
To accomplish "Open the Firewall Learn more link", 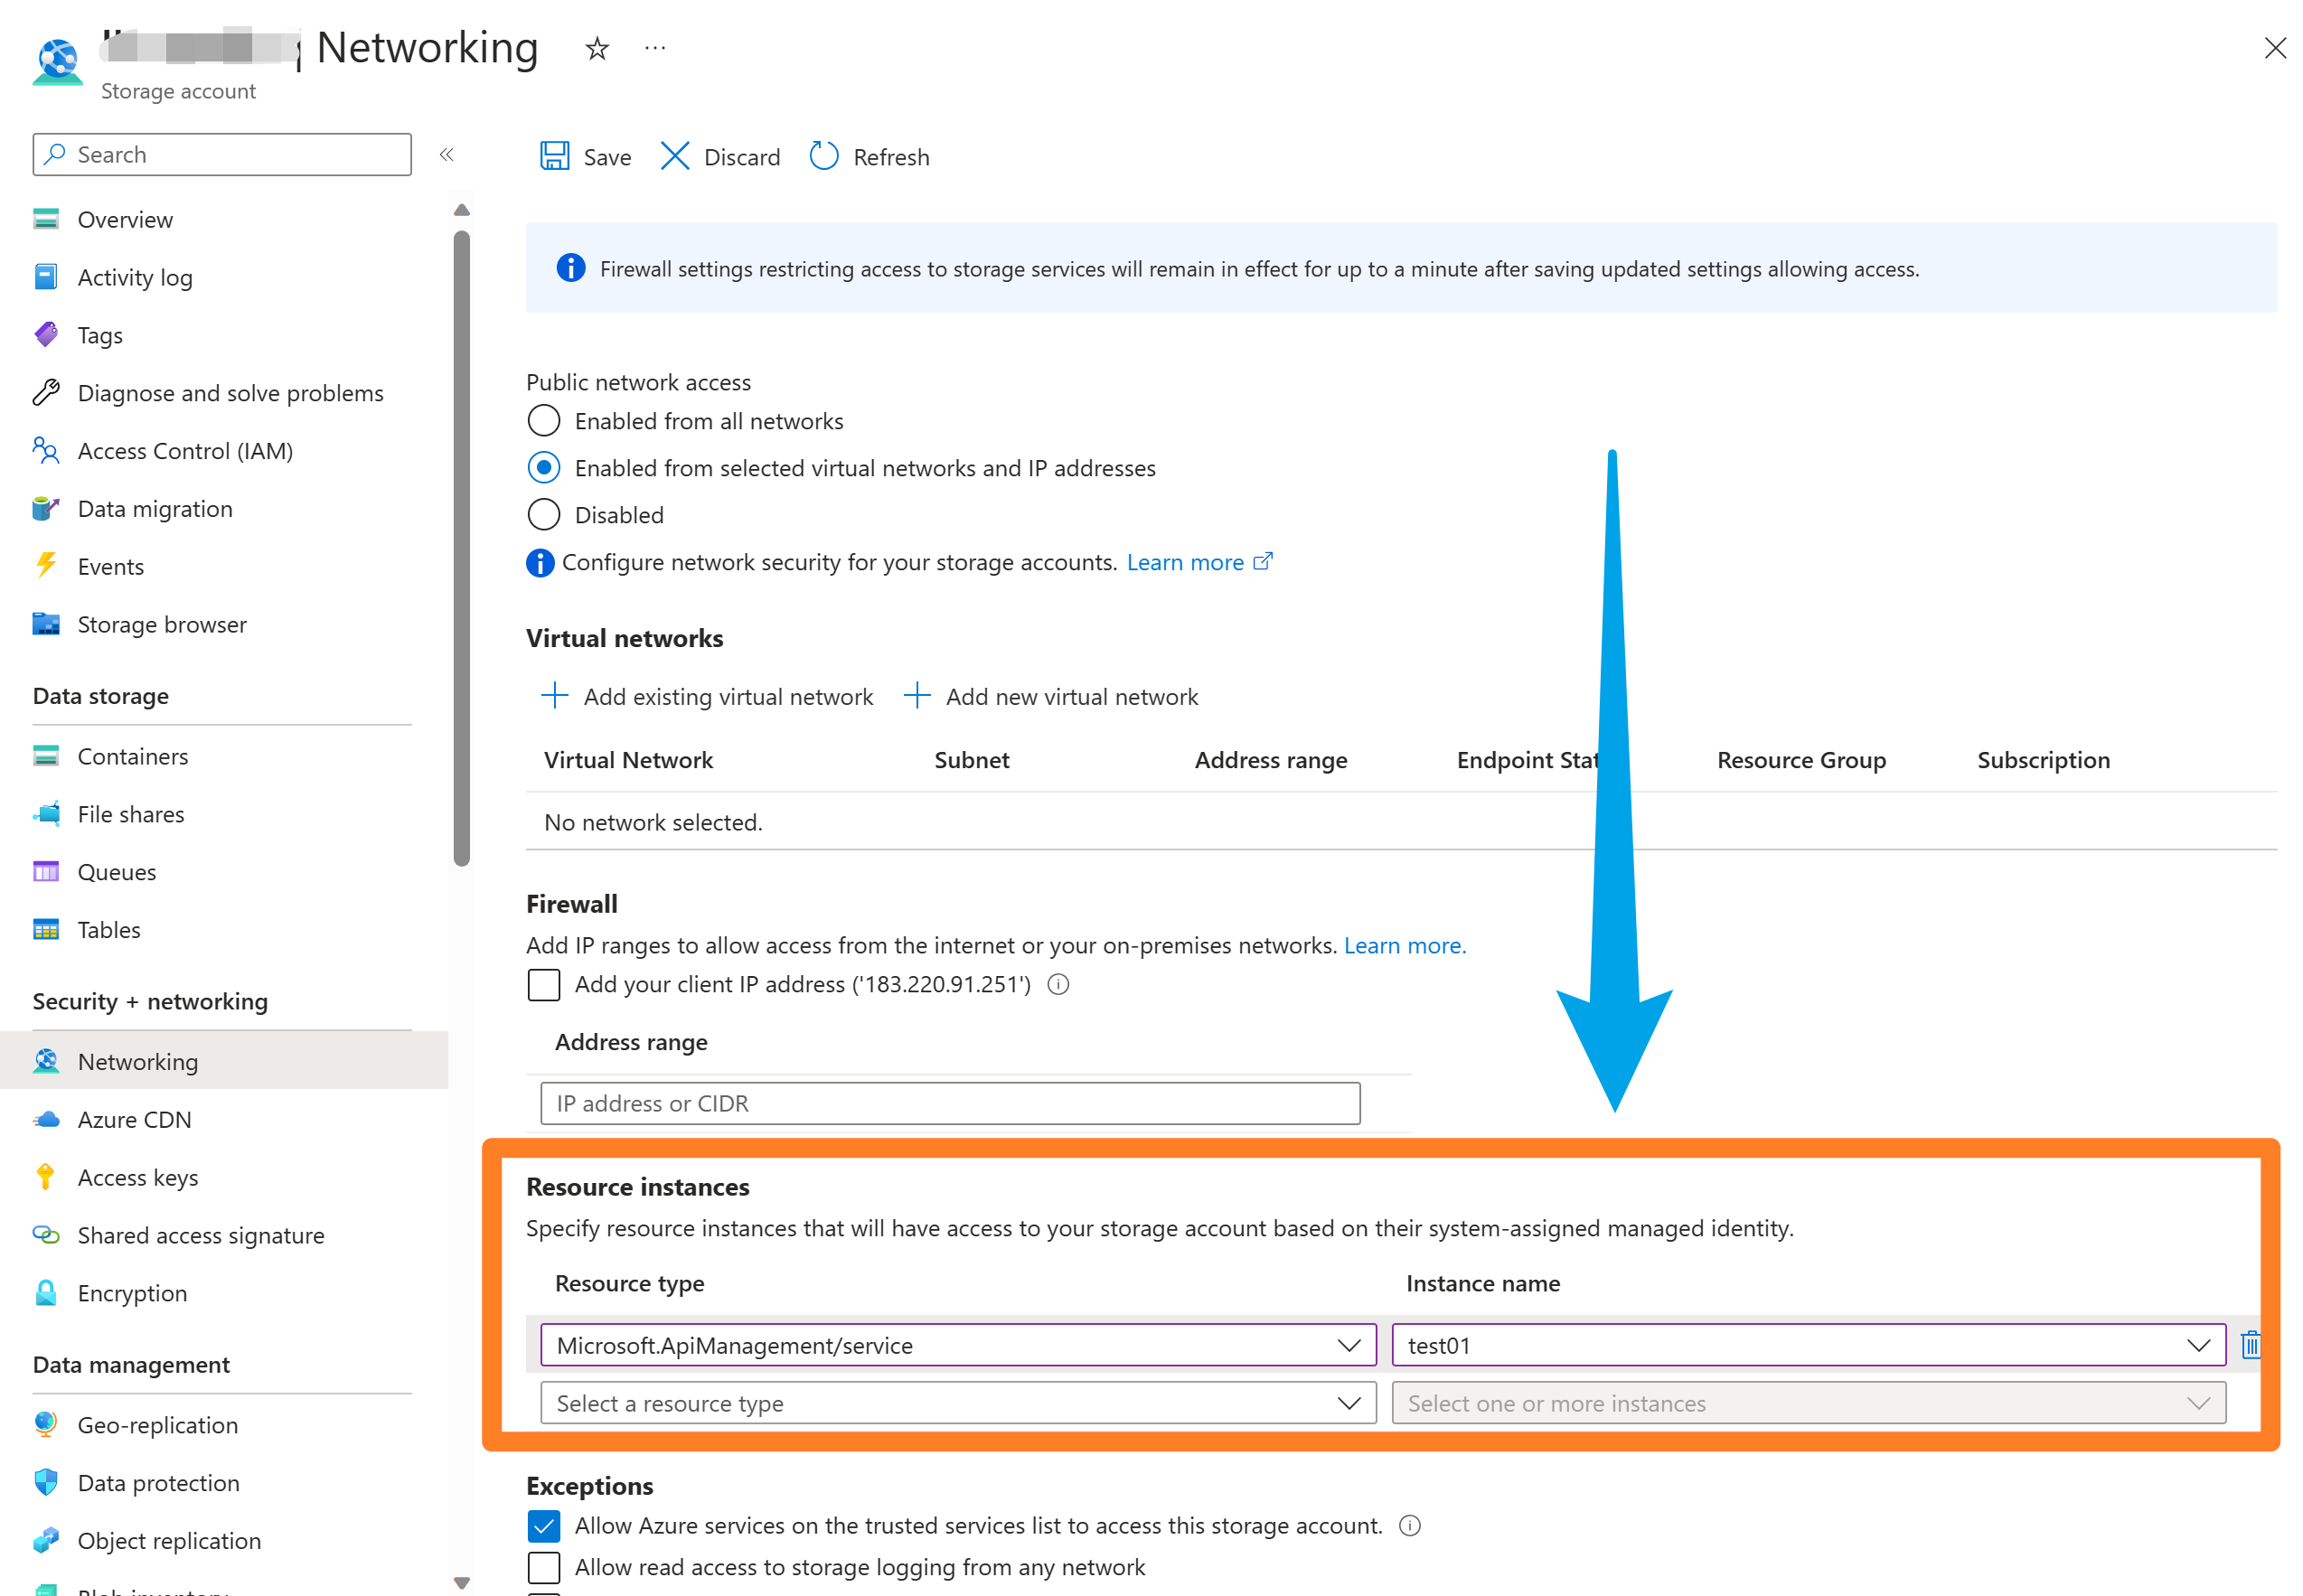I will pos(1404,946).
